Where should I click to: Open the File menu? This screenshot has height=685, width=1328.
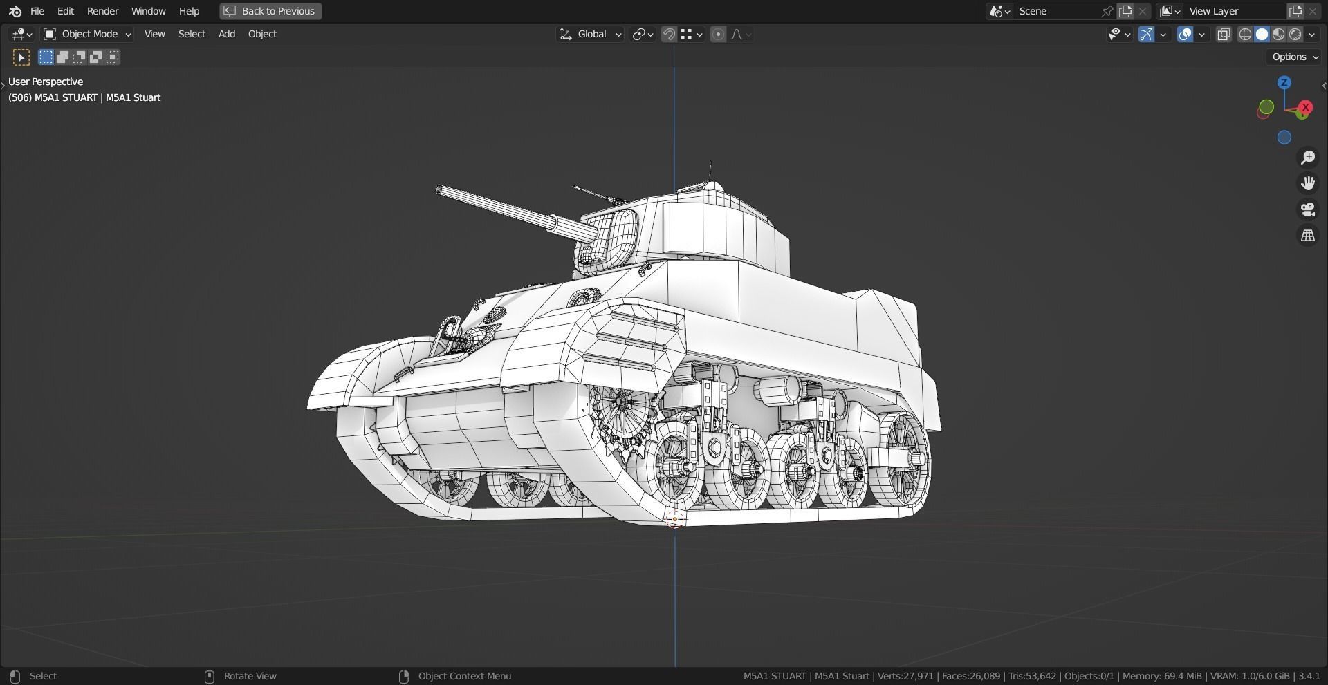click(37, 11)
